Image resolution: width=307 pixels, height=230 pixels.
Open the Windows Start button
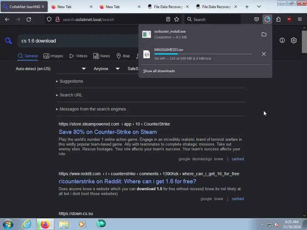[x=8, y=224]
